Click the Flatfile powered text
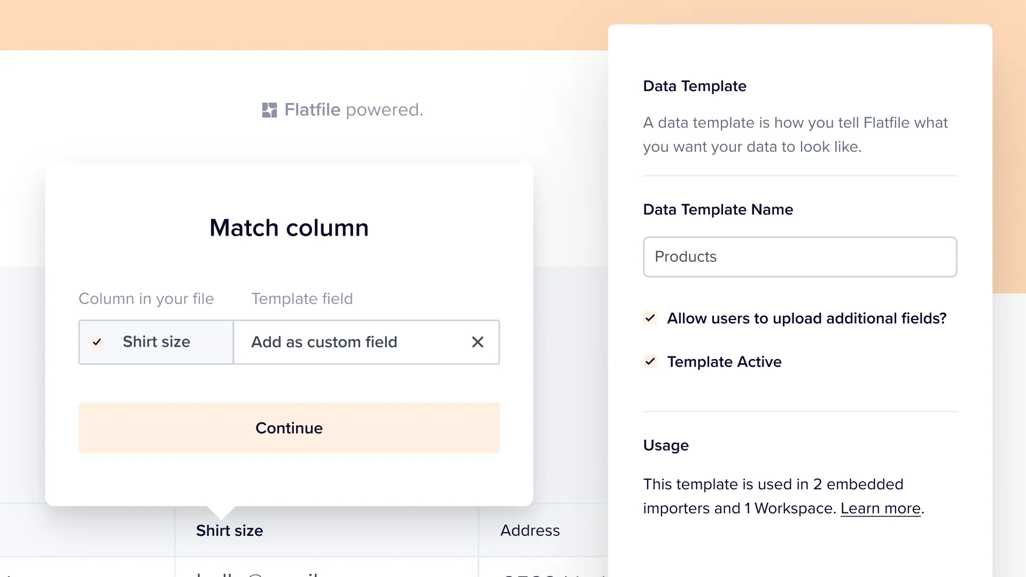The height and width of the screenshot is (577, 1026). (x=353, y=110)
